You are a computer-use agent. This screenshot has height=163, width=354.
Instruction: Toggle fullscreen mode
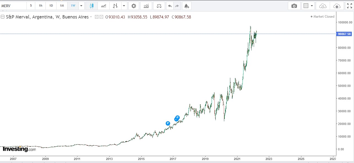coord(349,6)
